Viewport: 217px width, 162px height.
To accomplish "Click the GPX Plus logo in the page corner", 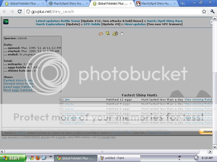I will click(x=6, y=21).
